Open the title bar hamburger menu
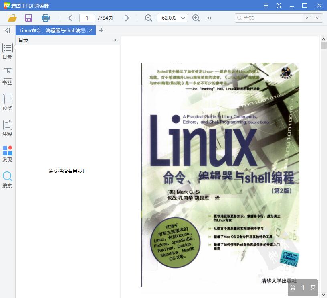The height and width of the screenshot is (298, 327). [266, 6]
